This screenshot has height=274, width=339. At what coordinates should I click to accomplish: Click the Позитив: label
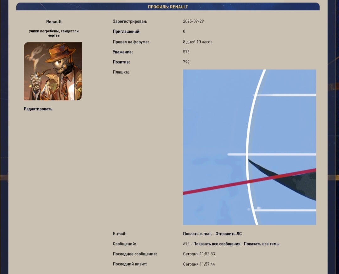point(121,62)
